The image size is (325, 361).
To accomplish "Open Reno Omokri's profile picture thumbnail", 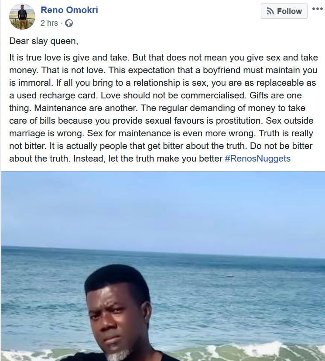I will pyautogui.click(x=22, y=17).
